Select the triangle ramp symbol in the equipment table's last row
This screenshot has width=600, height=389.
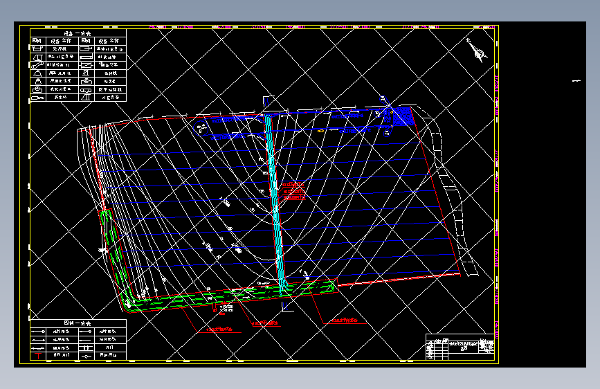86,97
